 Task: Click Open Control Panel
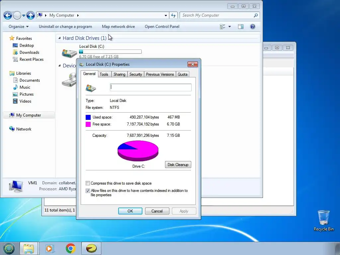click(162, 27)
